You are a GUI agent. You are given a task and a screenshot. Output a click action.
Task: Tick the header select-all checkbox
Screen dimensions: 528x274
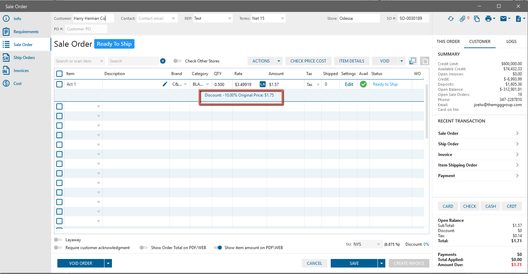tap(59, 74)
